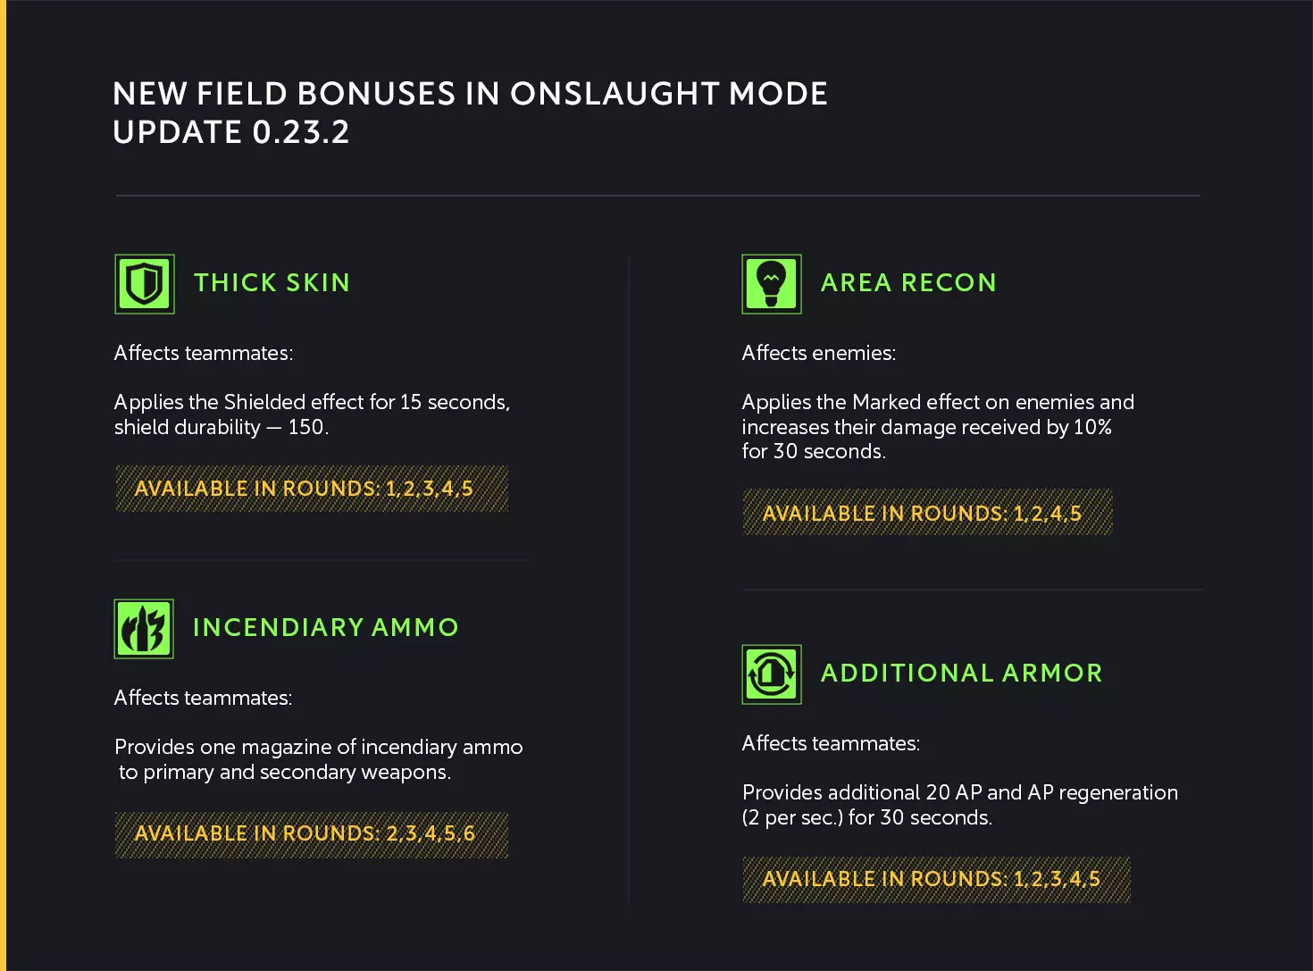The height and width of the screenshot is (971, 1313).
Task: Click Additional Armor's available rounds badge
Action: click(x=936, y=880)
